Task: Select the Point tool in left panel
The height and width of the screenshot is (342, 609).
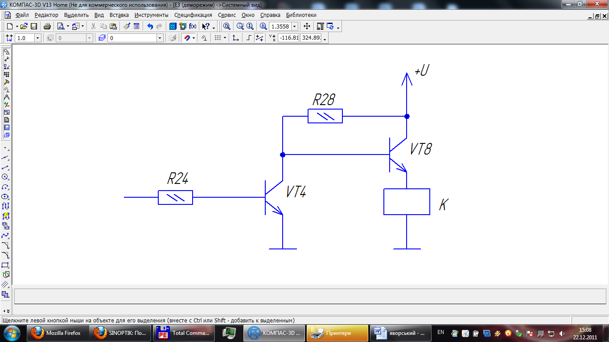Action: pos(6,147)
